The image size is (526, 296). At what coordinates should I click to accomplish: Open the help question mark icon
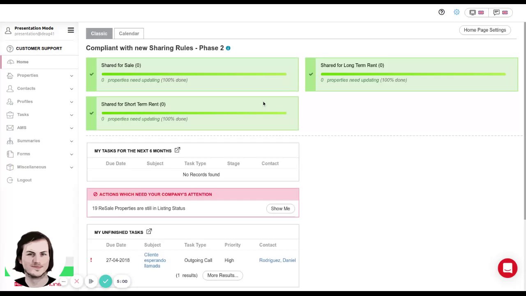pyautogui.click(x=441, y=12)
